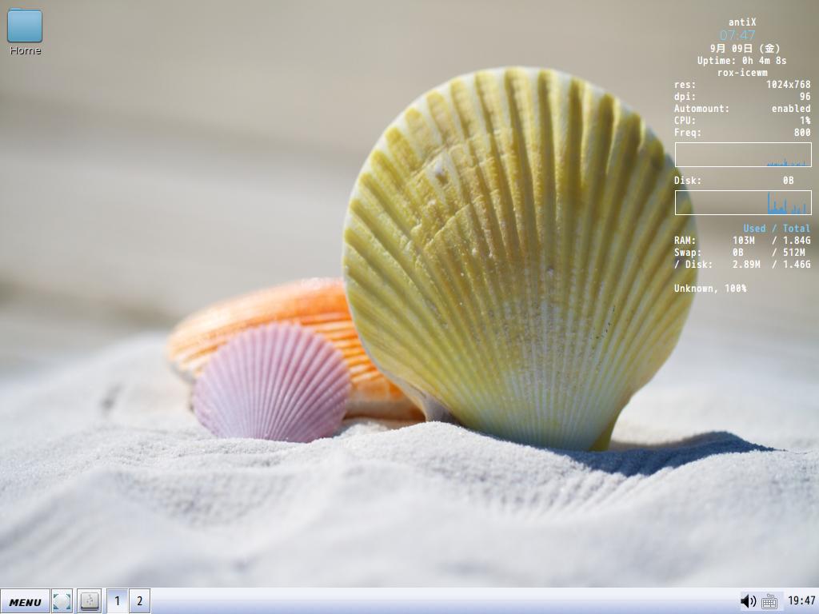The image size is (819, 614).
Task: Click the 07:47 Conky clock
Action: click(737, 35)
